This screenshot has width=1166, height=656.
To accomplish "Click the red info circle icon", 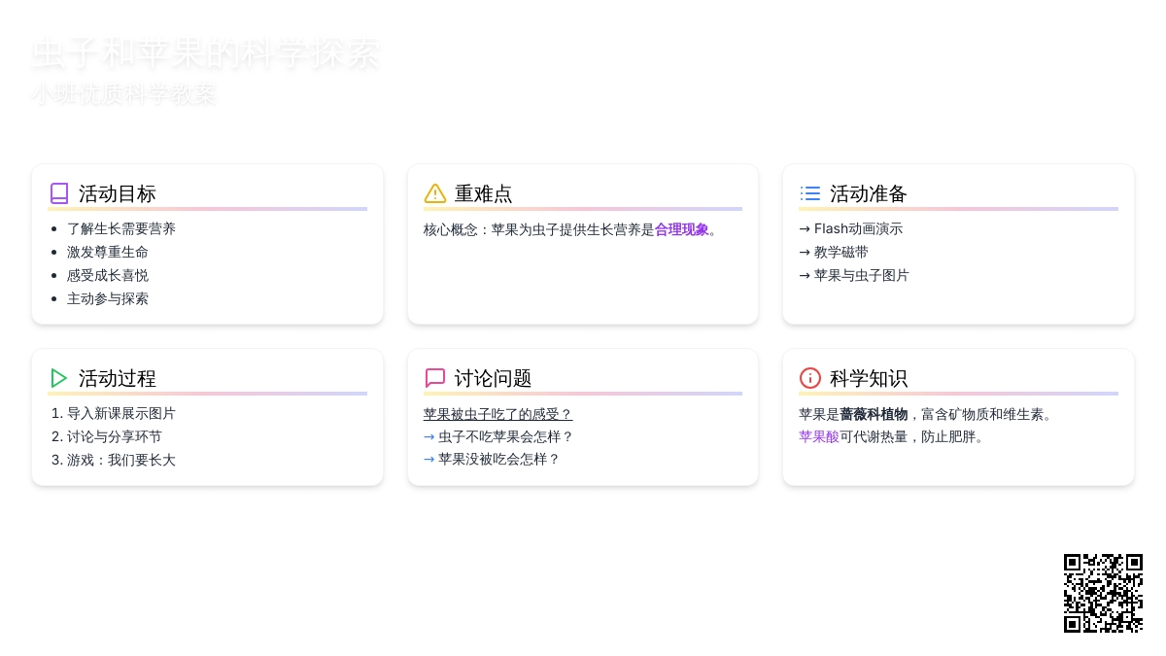I will tap(810, 378).
